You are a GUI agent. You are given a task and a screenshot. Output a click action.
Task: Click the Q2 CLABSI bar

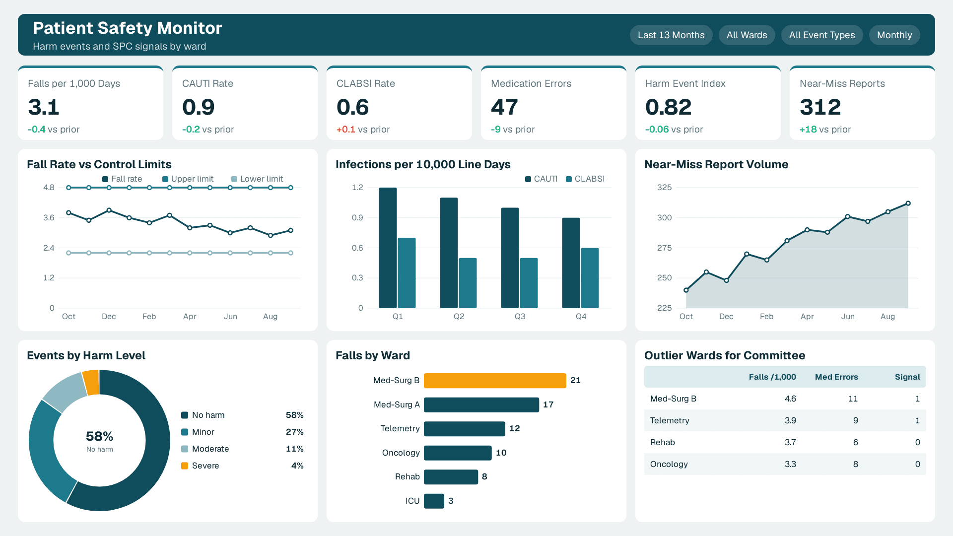(468, 283)
